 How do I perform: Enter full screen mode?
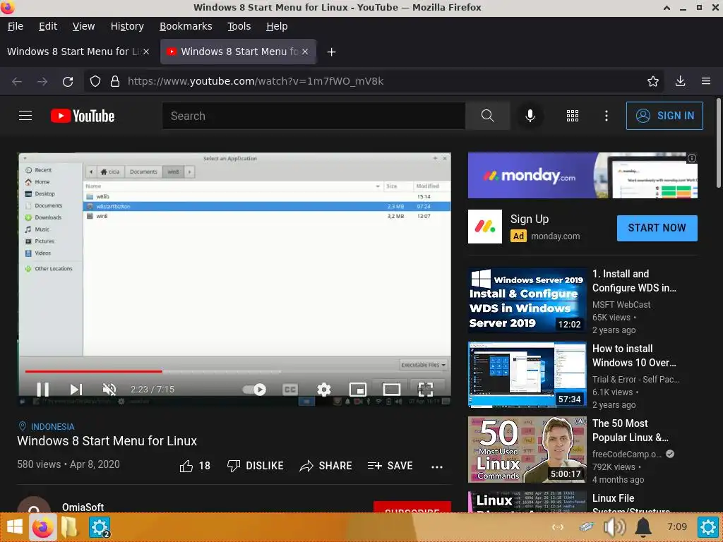[x=425, y=390]
